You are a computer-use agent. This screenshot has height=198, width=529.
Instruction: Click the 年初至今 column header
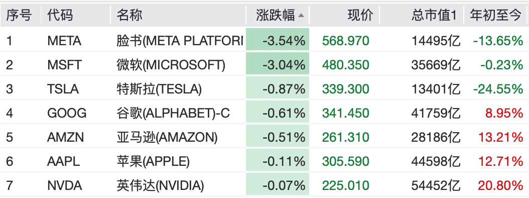(496, 15)
